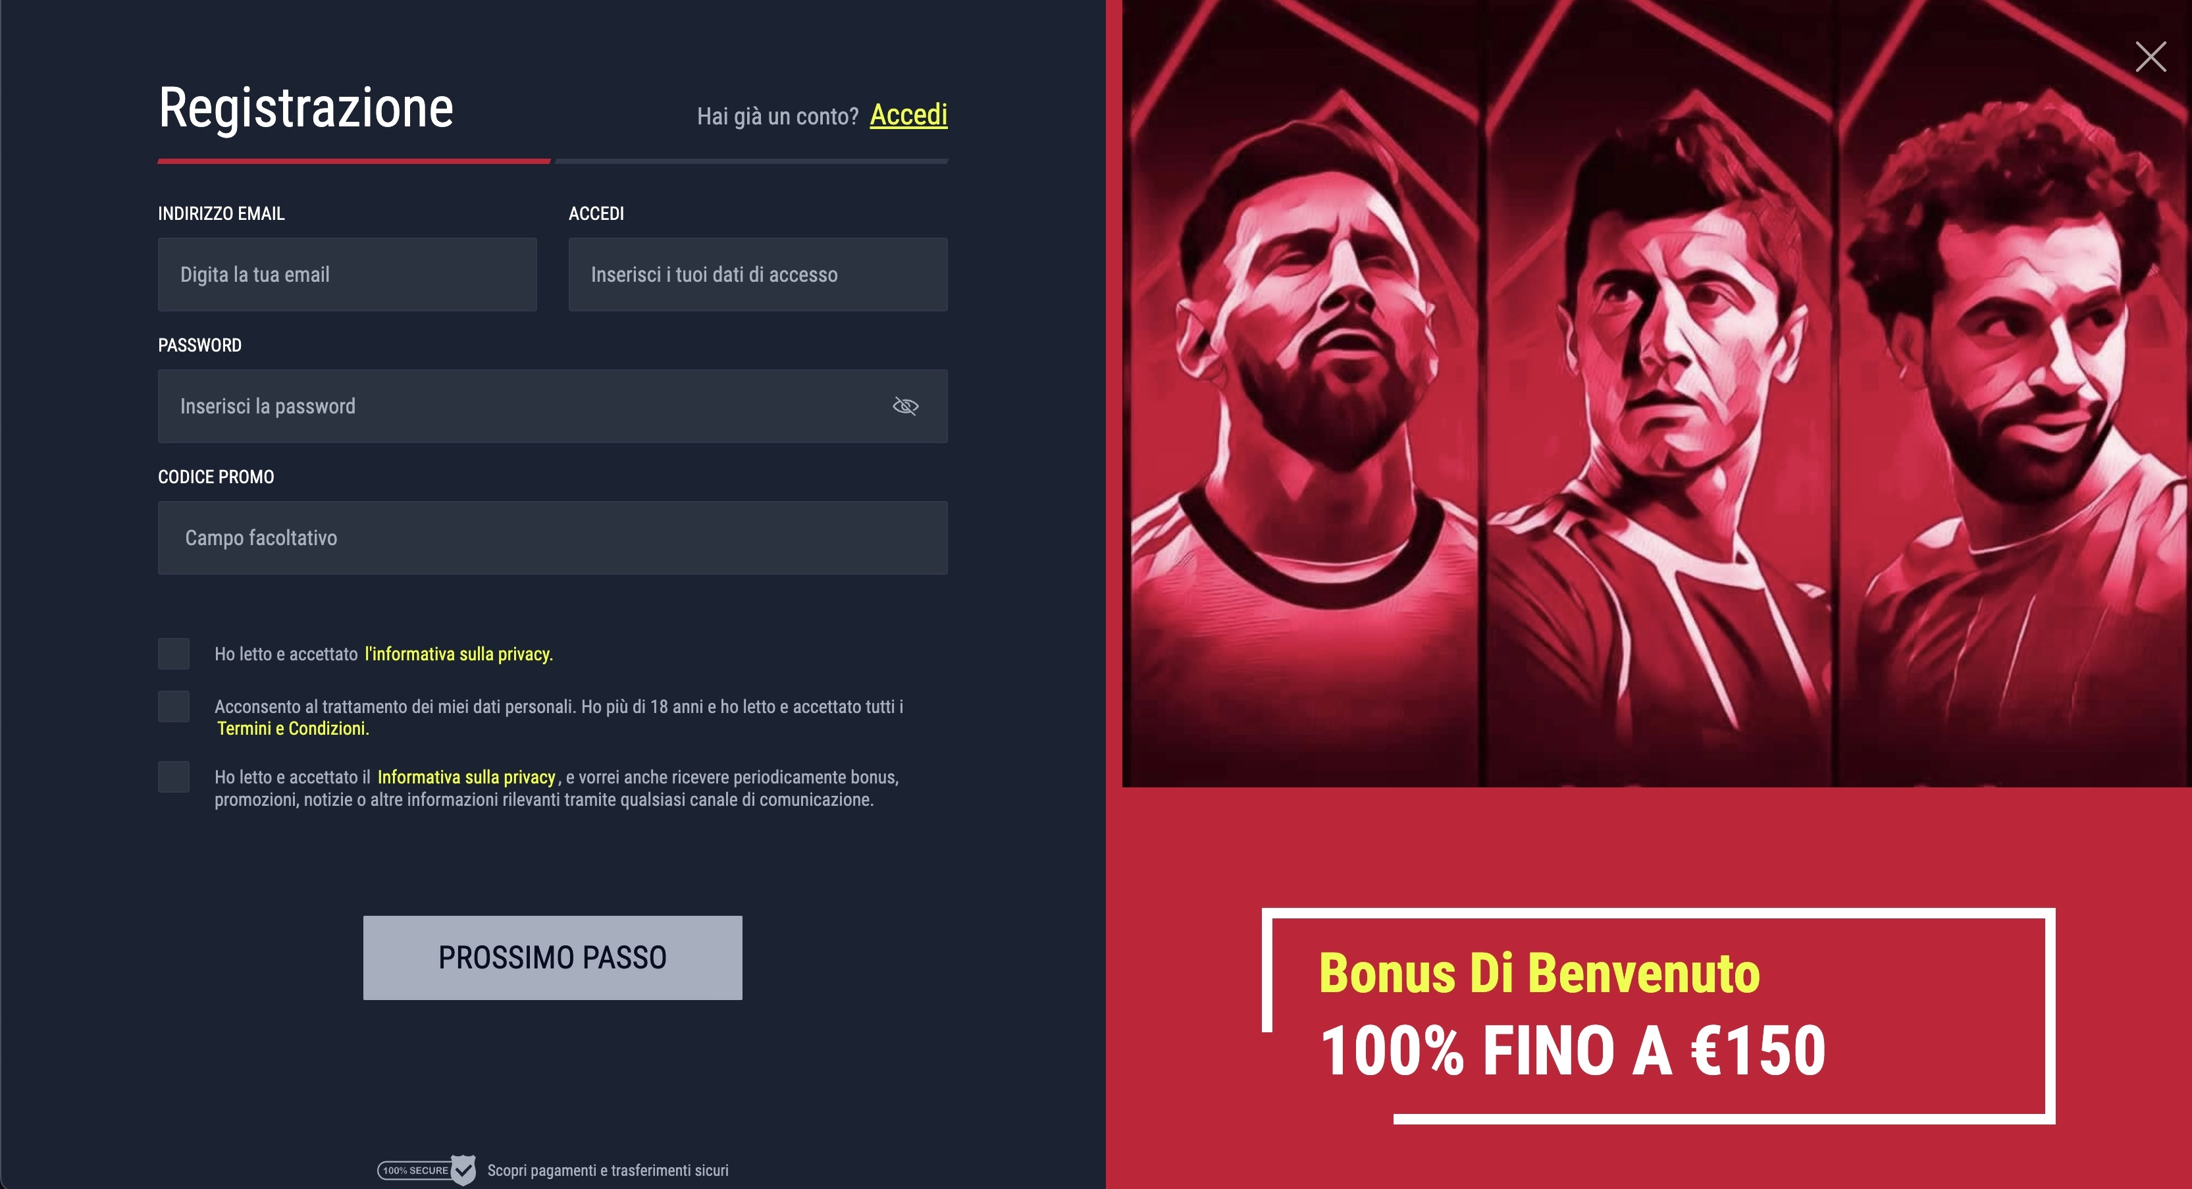
Task: Click into the password input field
Action: (552, 406)
